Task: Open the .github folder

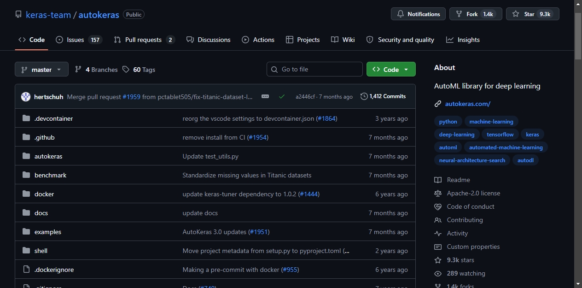Action: 44,137
